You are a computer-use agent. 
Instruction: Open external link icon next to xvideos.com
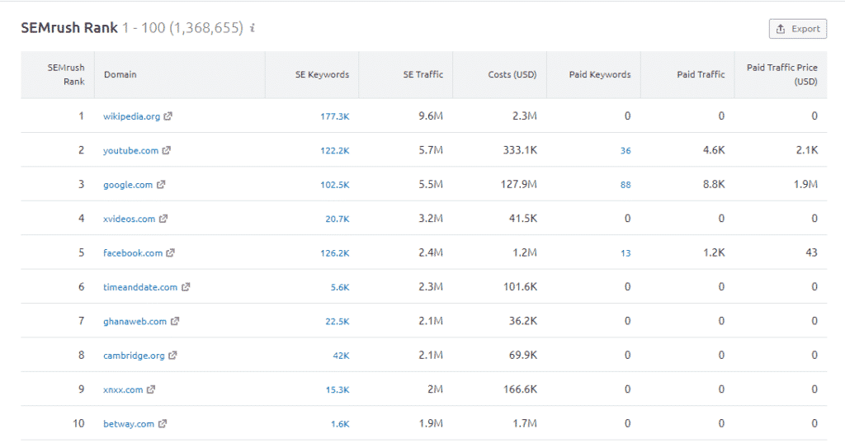(163, 219)
